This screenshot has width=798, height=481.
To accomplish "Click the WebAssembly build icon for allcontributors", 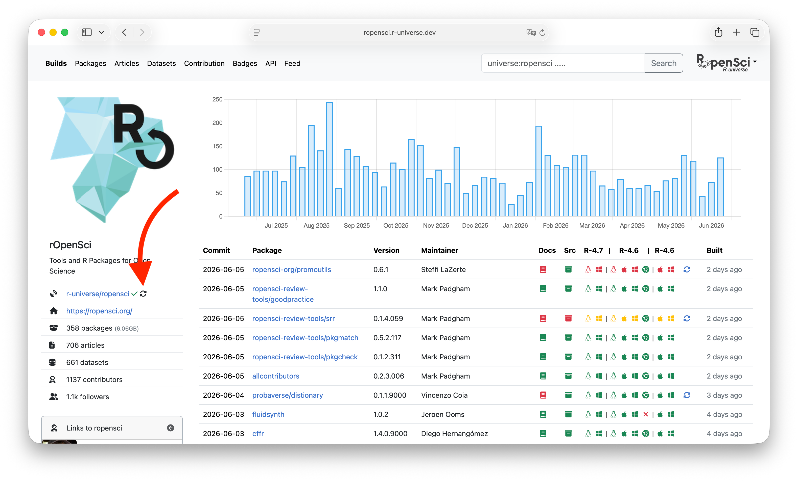I will tap(645, 376).
